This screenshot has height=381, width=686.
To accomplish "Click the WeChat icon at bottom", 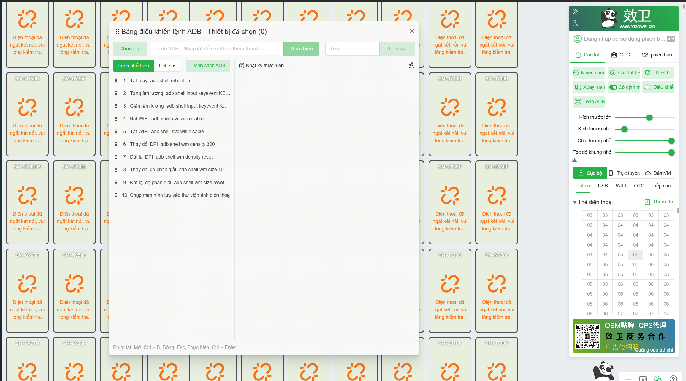I will click(x=658, y=379).
